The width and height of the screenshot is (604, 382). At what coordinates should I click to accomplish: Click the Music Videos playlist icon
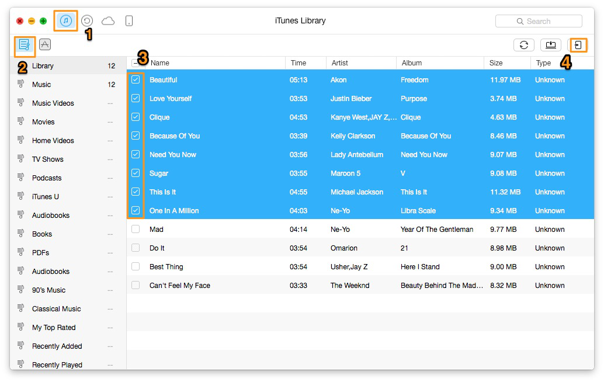[21, 102]
